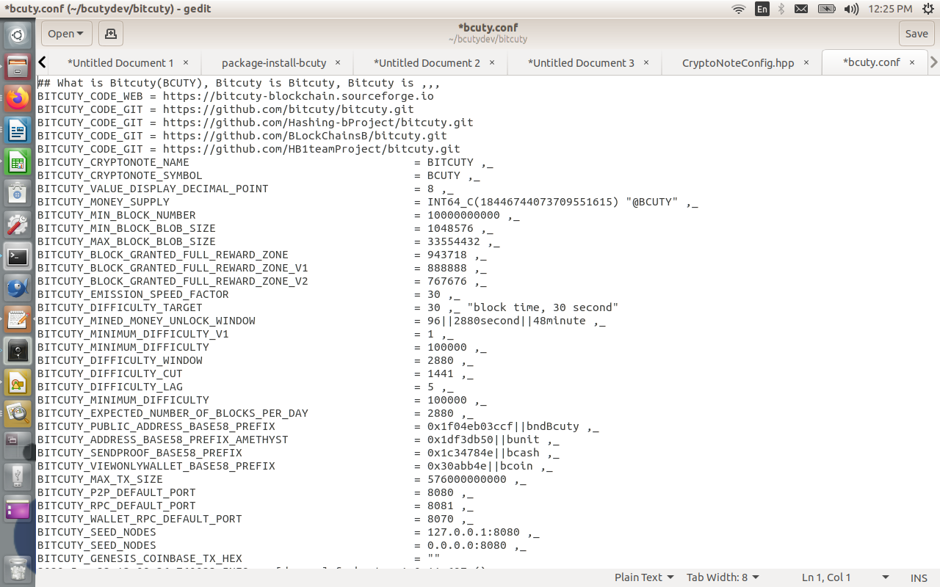Click the BITCUTY_CRYPTONOTE_SYMBOL key
Screen dimensions: 940x587
[x=120, y=175]
